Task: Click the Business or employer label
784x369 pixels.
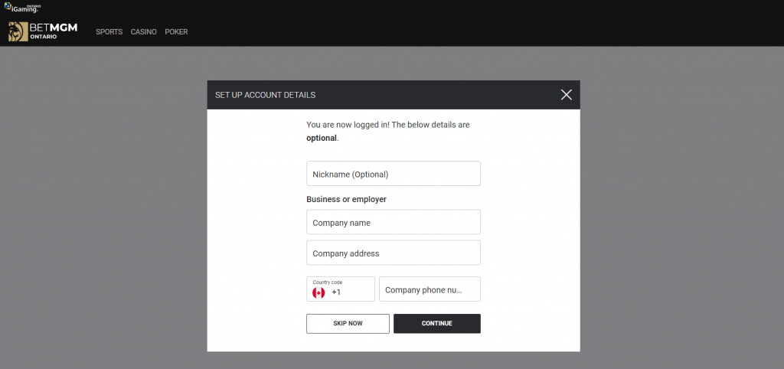Action: coord(347,200)
